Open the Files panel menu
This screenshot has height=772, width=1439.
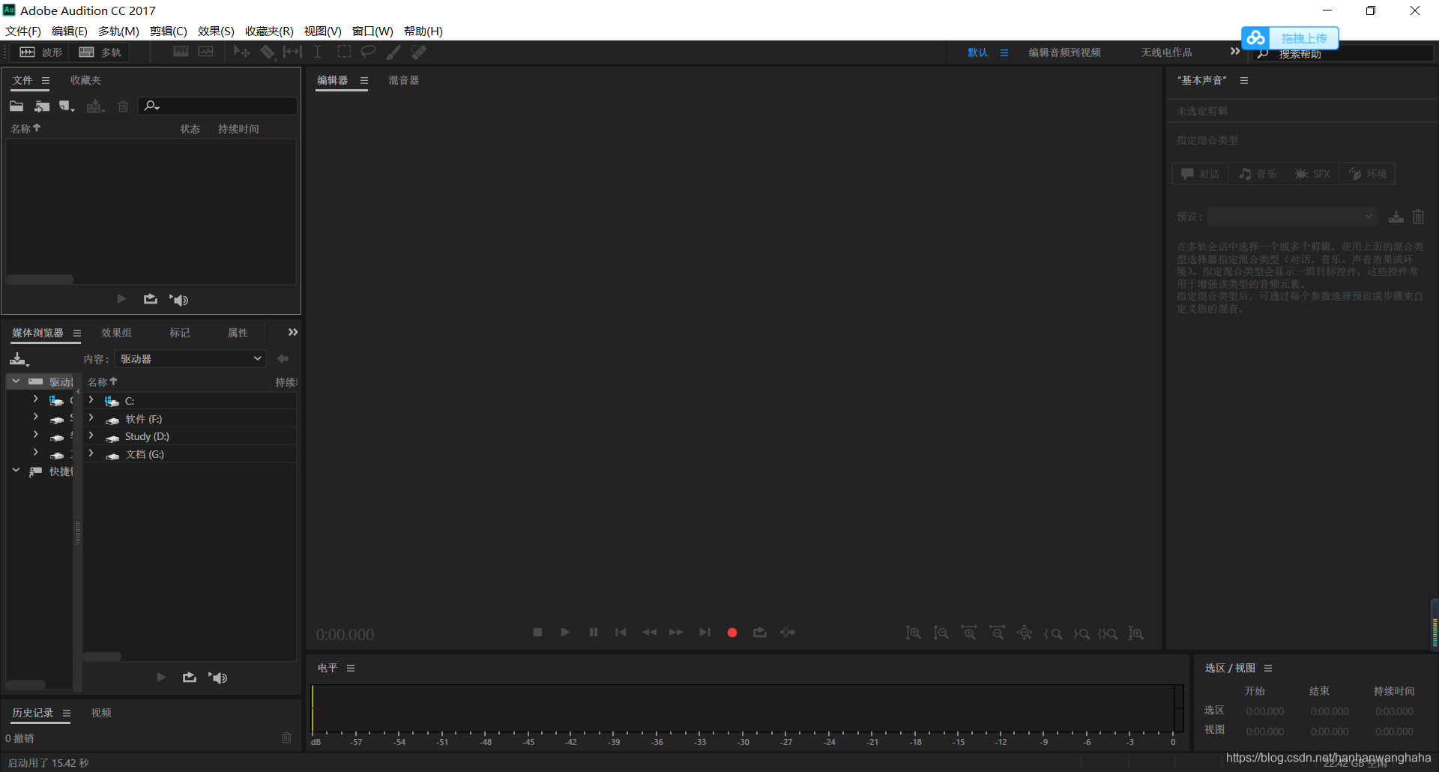46,80
